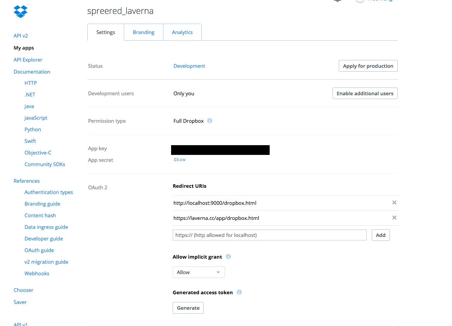This screenshot has height=326, width=452.
Task: Remove the laverna.cc redirect URI
Action: 394,218
